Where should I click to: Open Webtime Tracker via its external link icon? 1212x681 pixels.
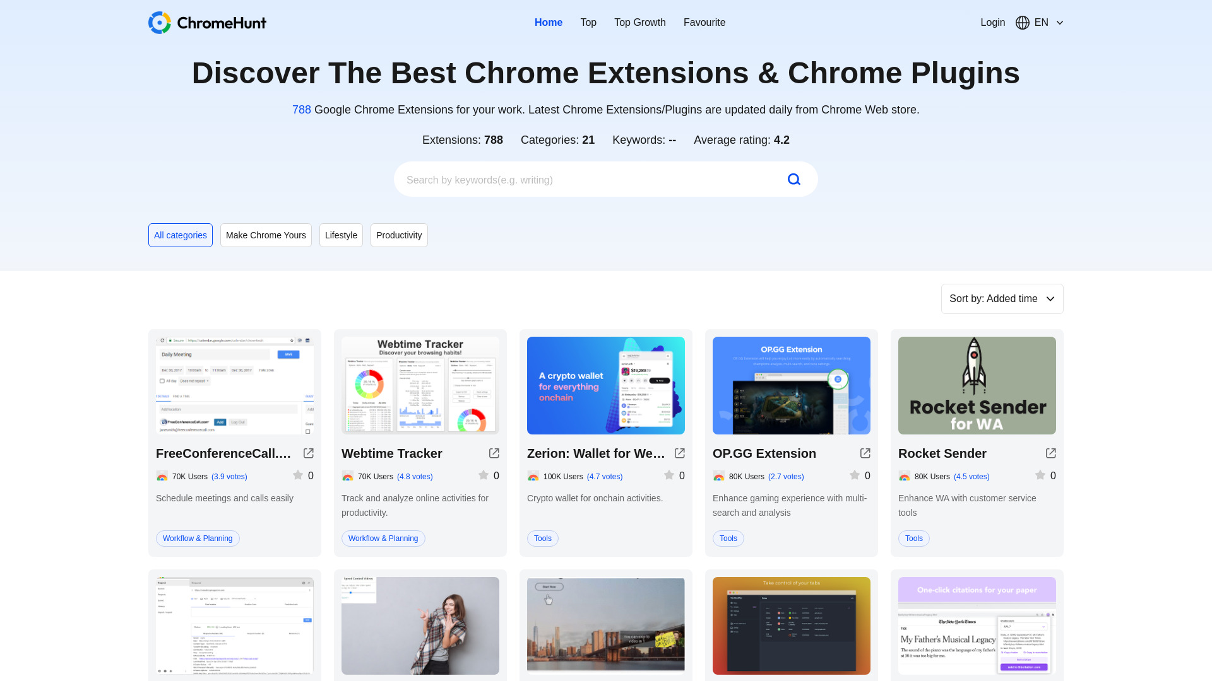494,453
